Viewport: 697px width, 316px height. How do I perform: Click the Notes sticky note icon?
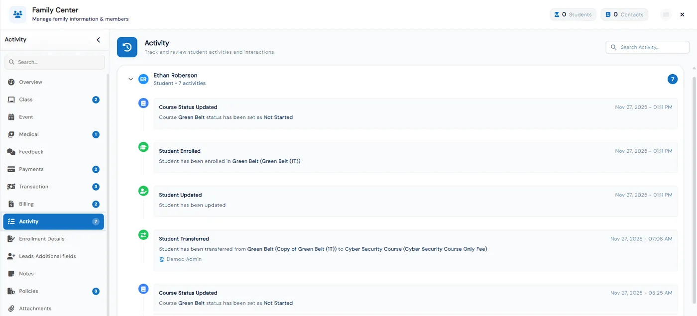click(11, 274)
